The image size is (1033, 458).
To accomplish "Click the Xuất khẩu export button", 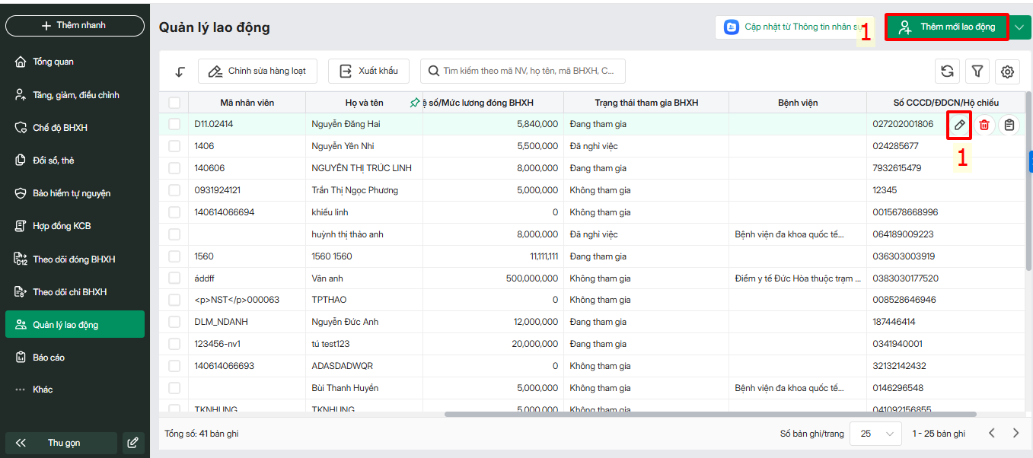I will pos(368,71).
